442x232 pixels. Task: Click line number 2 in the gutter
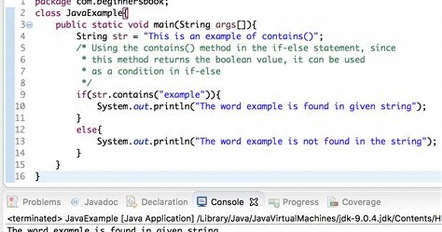(23, 13)
